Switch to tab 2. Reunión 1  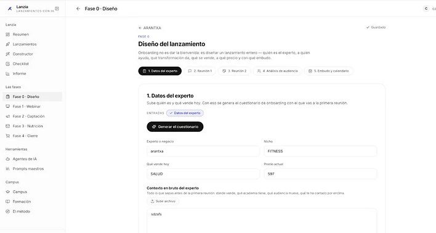tap(200, 71)
